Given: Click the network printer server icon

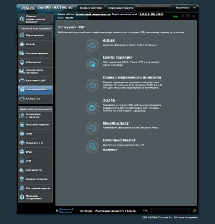Looking at the screenshot, I should tap(92, 85).
